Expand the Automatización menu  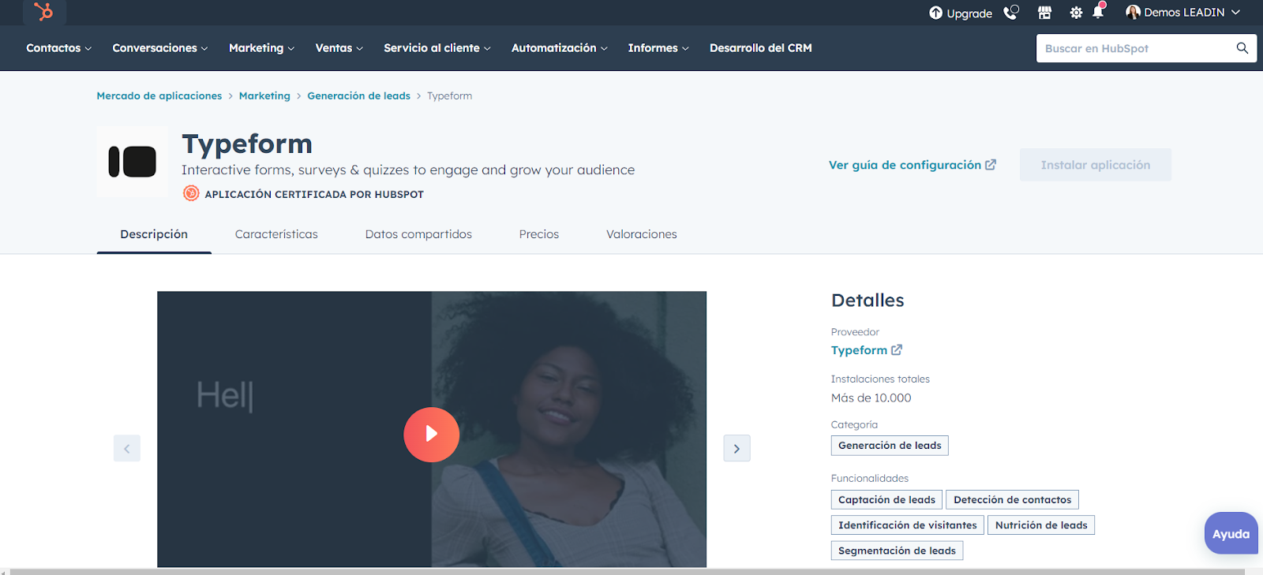(x=560, y=48)
